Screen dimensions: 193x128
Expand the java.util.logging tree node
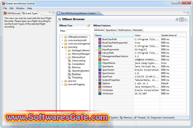pos(62,85)
